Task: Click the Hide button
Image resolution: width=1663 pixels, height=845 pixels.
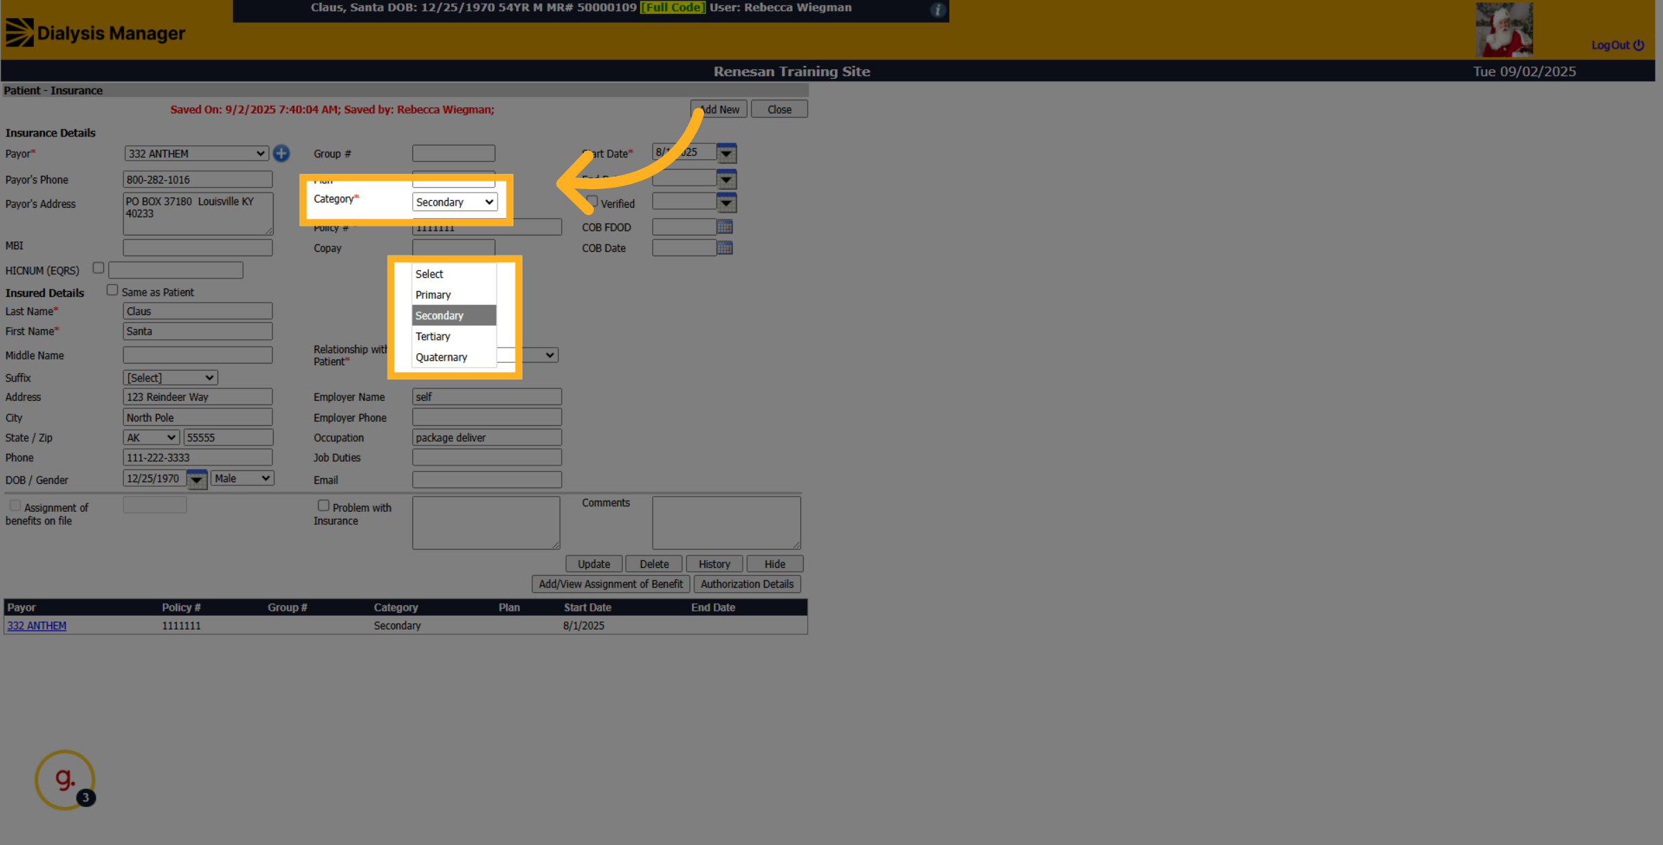Action: (775, 564)
